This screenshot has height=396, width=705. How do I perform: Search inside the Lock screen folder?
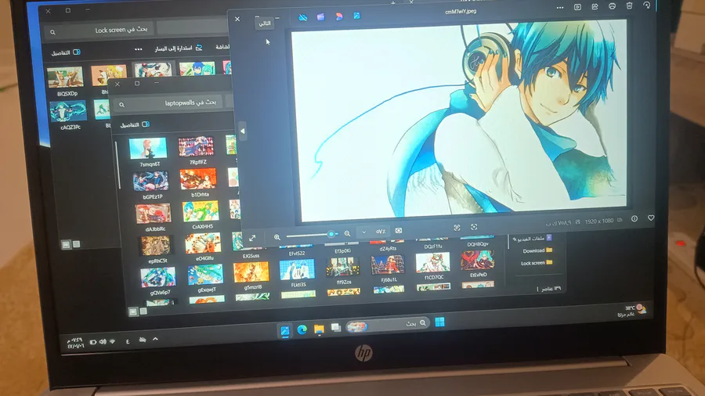(99, 31)
